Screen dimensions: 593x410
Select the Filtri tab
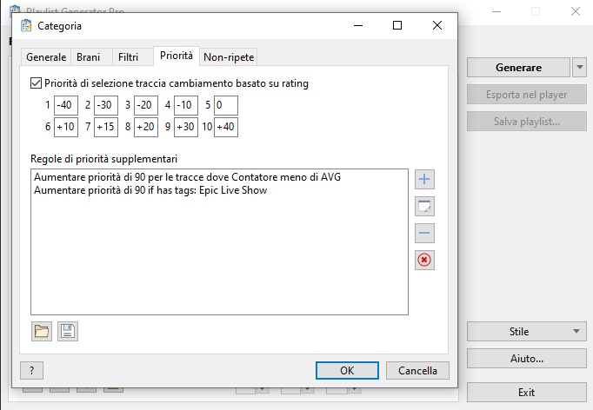[128, 57]
